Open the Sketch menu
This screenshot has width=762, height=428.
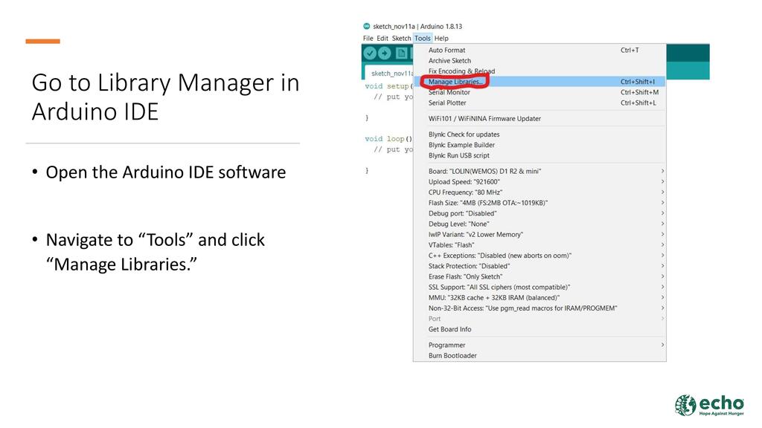401,39
